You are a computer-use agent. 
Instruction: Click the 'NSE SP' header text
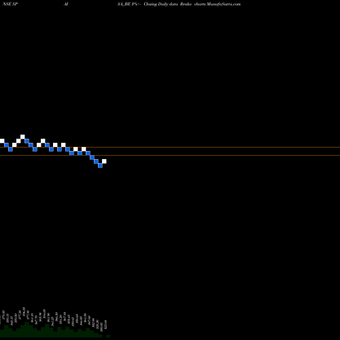pyautogui.click(x=10, y=4)
